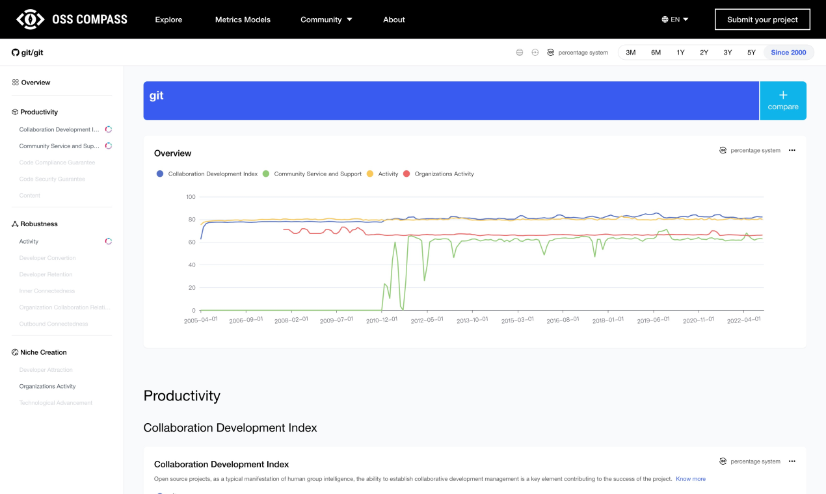
Task: Click Developer Convertion in sidebar
Action: coord(47,258)
